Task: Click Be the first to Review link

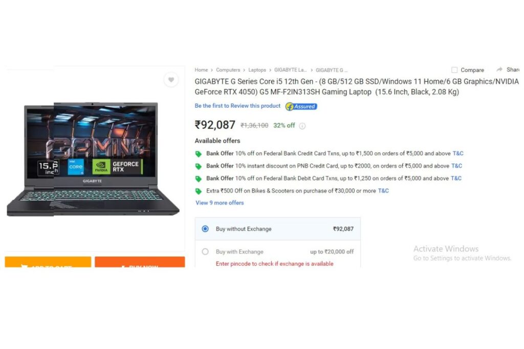Action: 237,106
